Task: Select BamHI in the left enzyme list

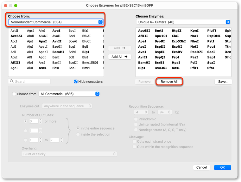Action: [58, 52]
